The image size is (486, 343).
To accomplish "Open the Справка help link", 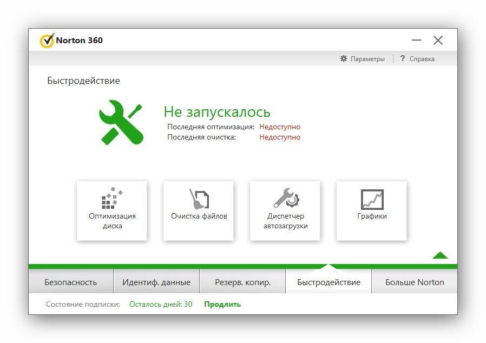I will pos(422,59).
